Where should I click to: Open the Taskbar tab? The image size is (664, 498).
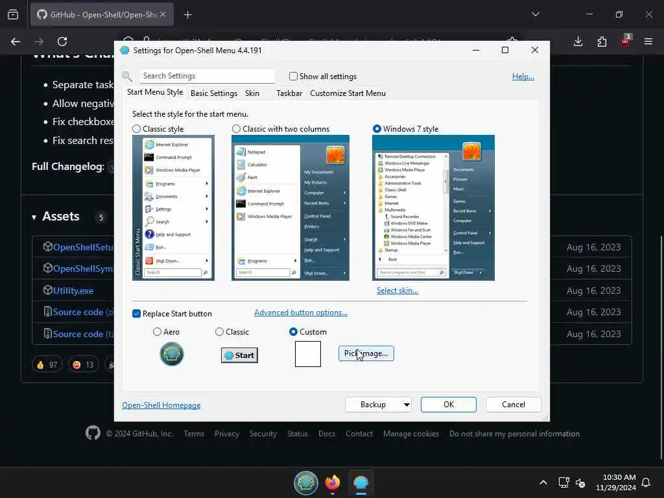289,93
